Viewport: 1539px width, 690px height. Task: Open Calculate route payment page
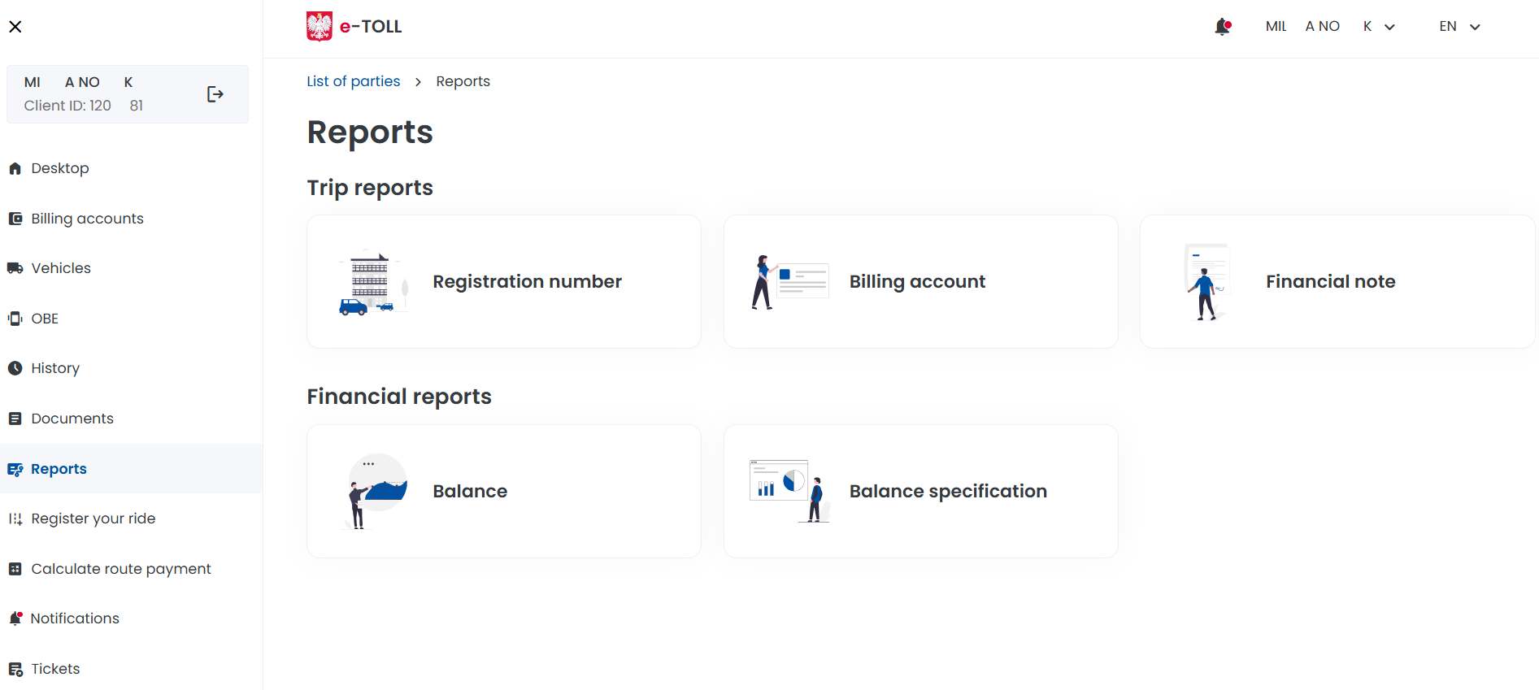(x=120, y=569)
